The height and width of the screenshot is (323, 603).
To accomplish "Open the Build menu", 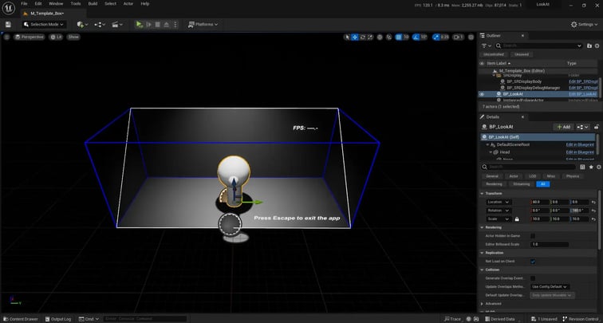I will (91, 3).
